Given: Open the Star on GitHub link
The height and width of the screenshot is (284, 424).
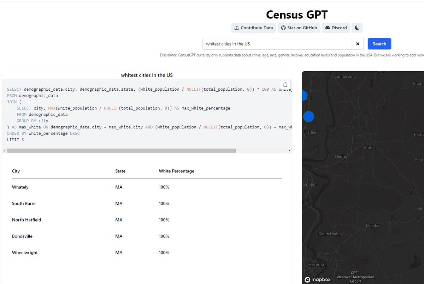Looking at the screenshot, I should pos(299,28).
